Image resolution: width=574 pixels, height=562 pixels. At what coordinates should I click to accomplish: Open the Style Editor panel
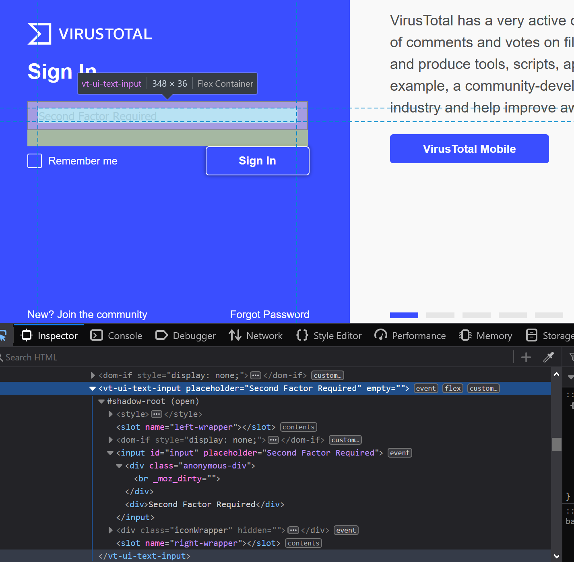pos(328,335)
